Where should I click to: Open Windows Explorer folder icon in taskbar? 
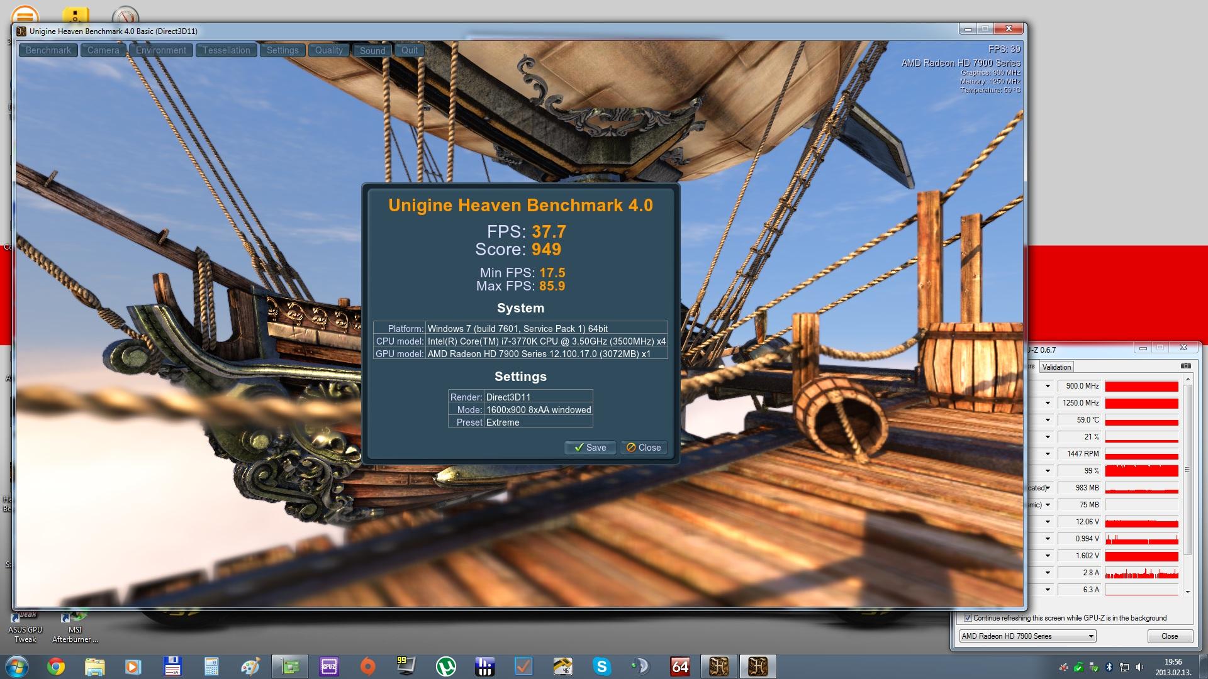point(94,666)
